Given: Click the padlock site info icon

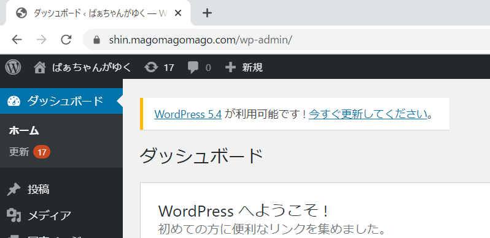Looking at the screenshot, I should pos(97,40).
